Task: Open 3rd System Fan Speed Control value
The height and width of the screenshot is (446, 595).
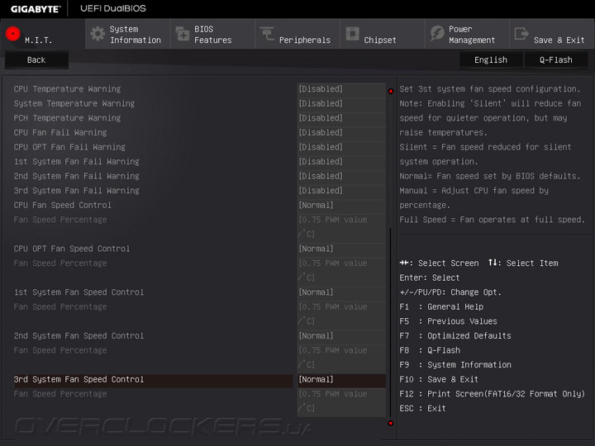Action: coord(341,380)
